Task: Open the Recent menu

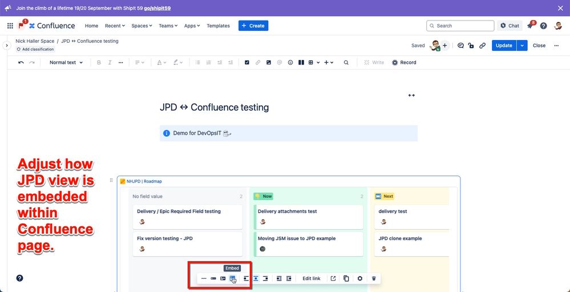Action: click(x=115, y=26)
